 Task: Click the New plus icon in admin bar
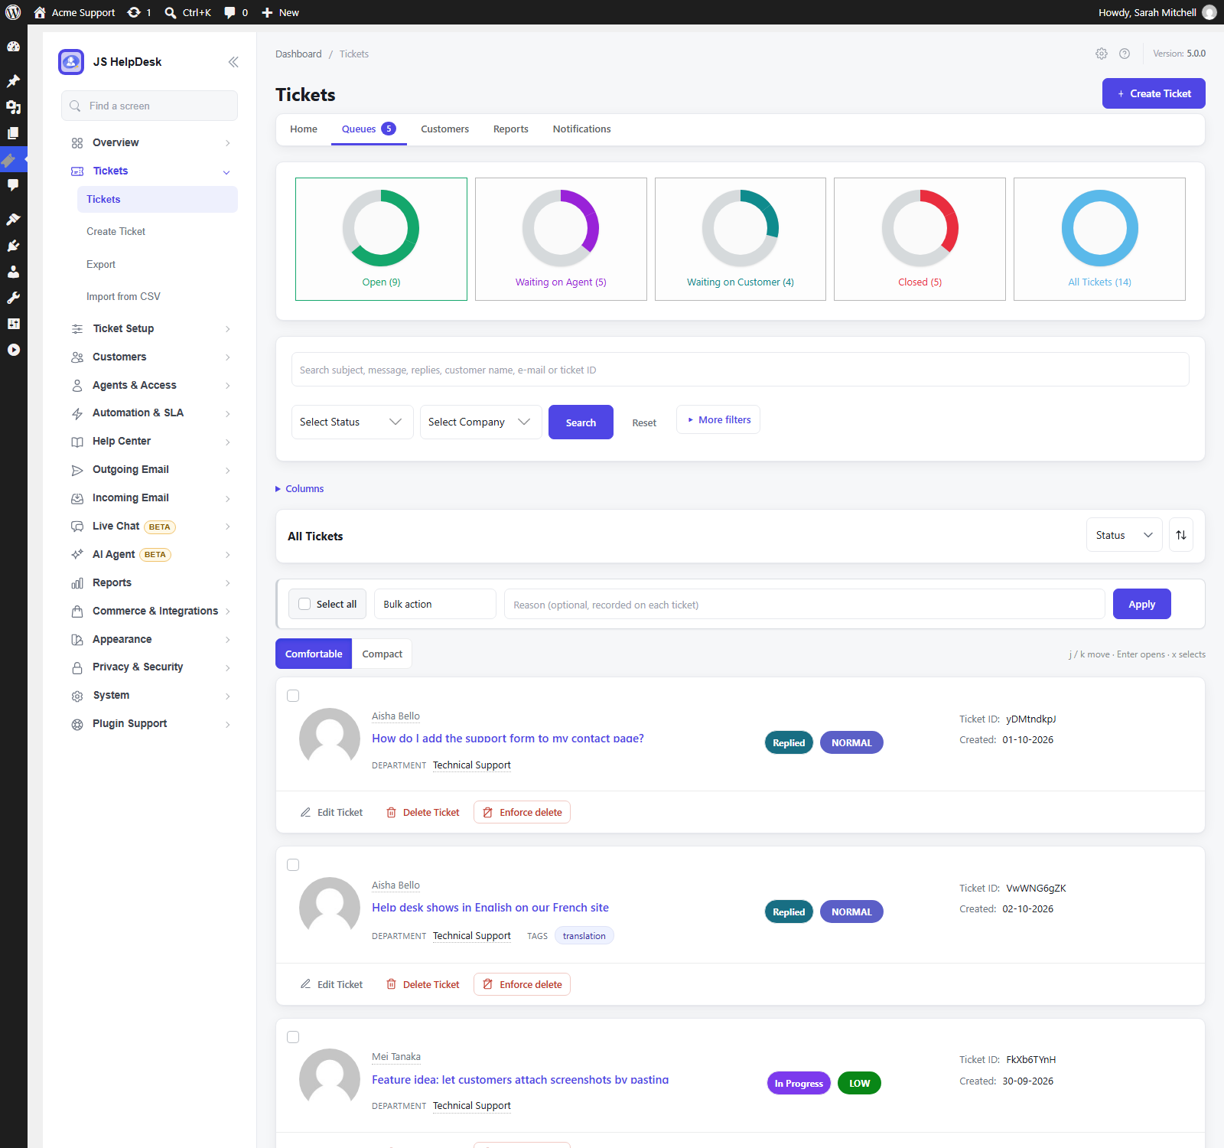click(267, 12)
